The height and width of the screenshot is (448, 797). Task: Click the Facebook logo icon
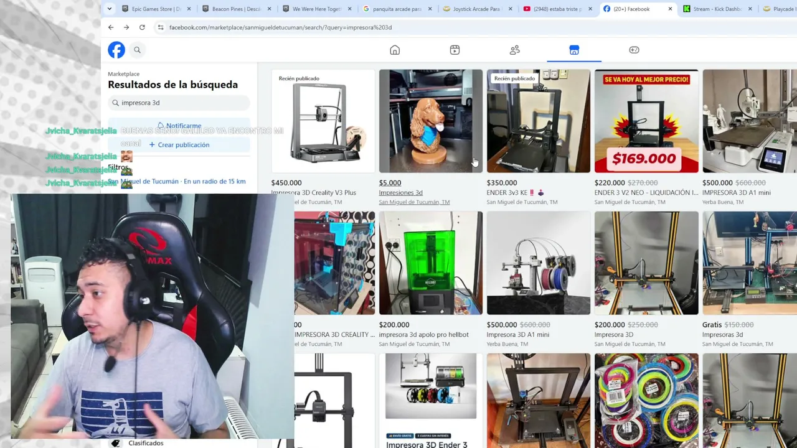coord(116,50)
